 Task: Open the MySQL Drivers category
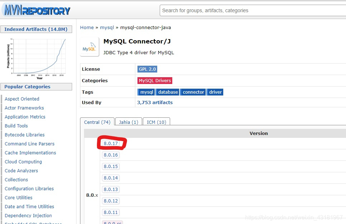click(155, 80)
